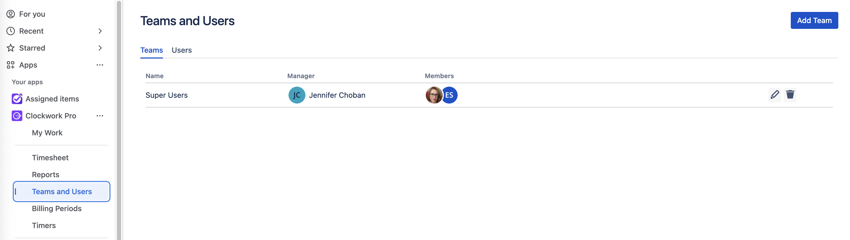
Task: Open the Reports section
Action: 45,175
